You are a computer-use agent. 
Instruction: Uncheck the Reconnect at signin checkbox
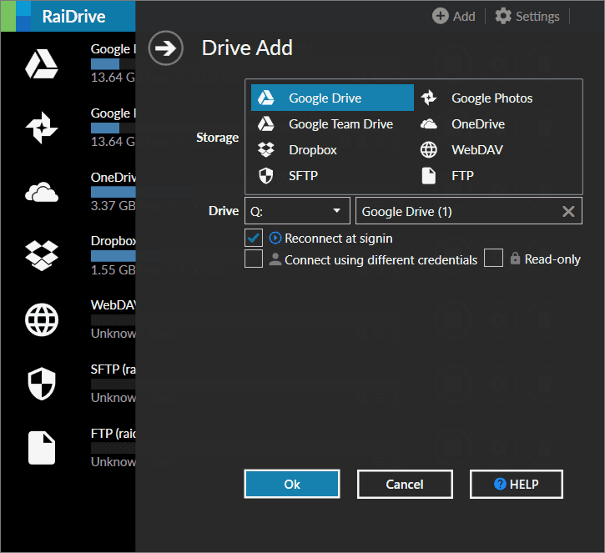tap(255, 238)
